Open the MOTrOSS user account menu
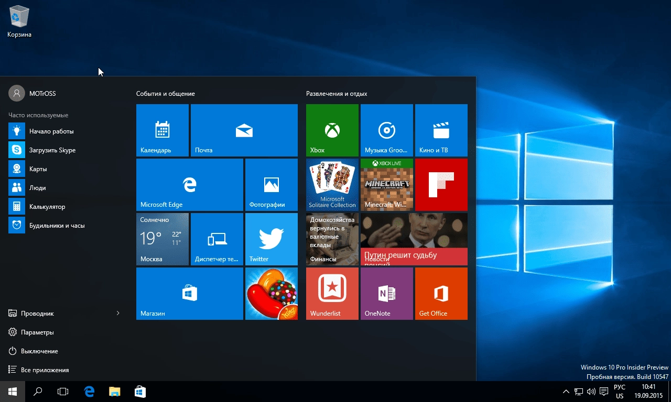This screenshot has width=671, height=402. point(33,94)
